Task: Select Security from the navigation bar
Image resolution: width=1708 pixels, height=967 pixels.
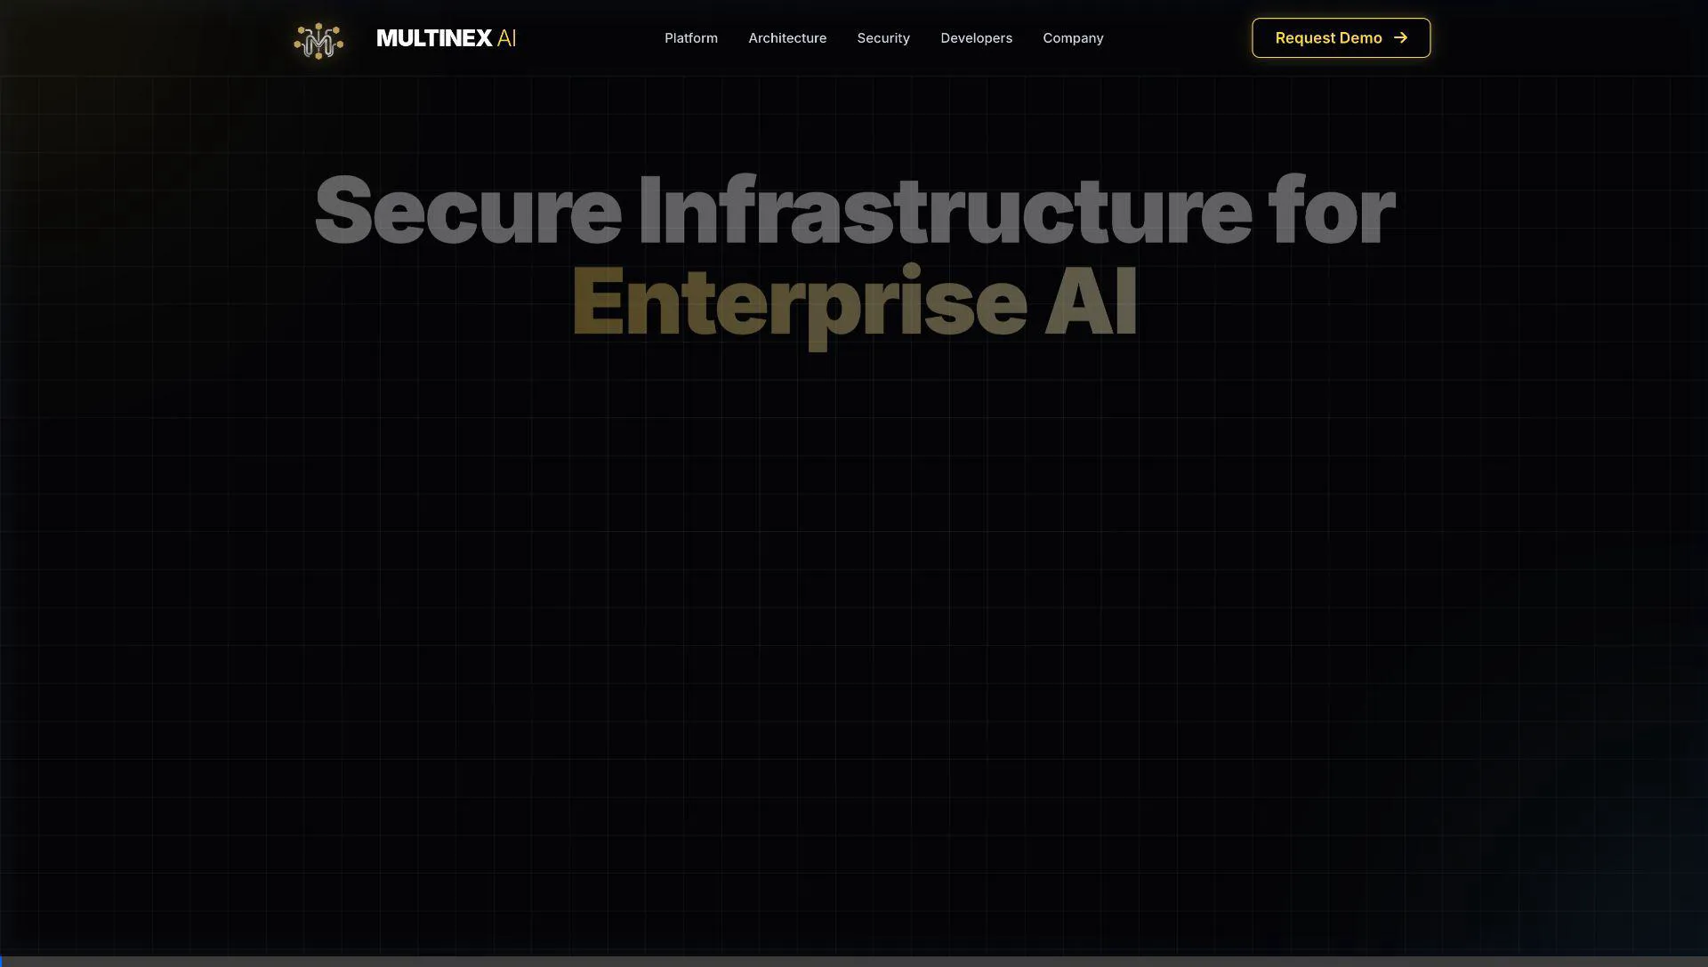Action: [x=882, y=37]
